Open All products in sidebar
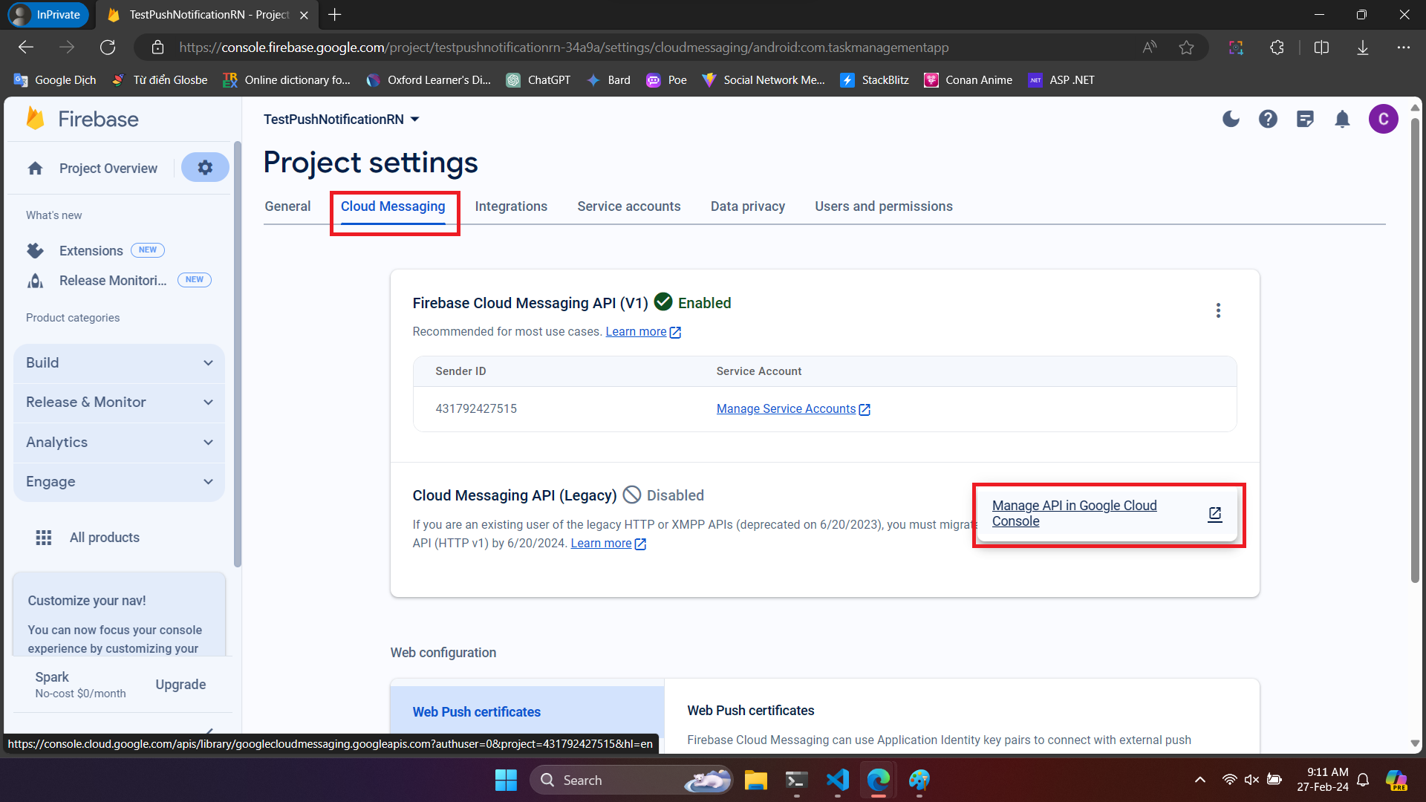Image resolution: width=1426 pixels, height=802 pixels. click(105, 538)
